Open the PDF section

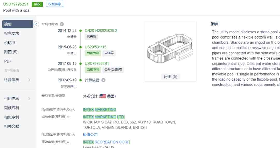coord(8,61)
